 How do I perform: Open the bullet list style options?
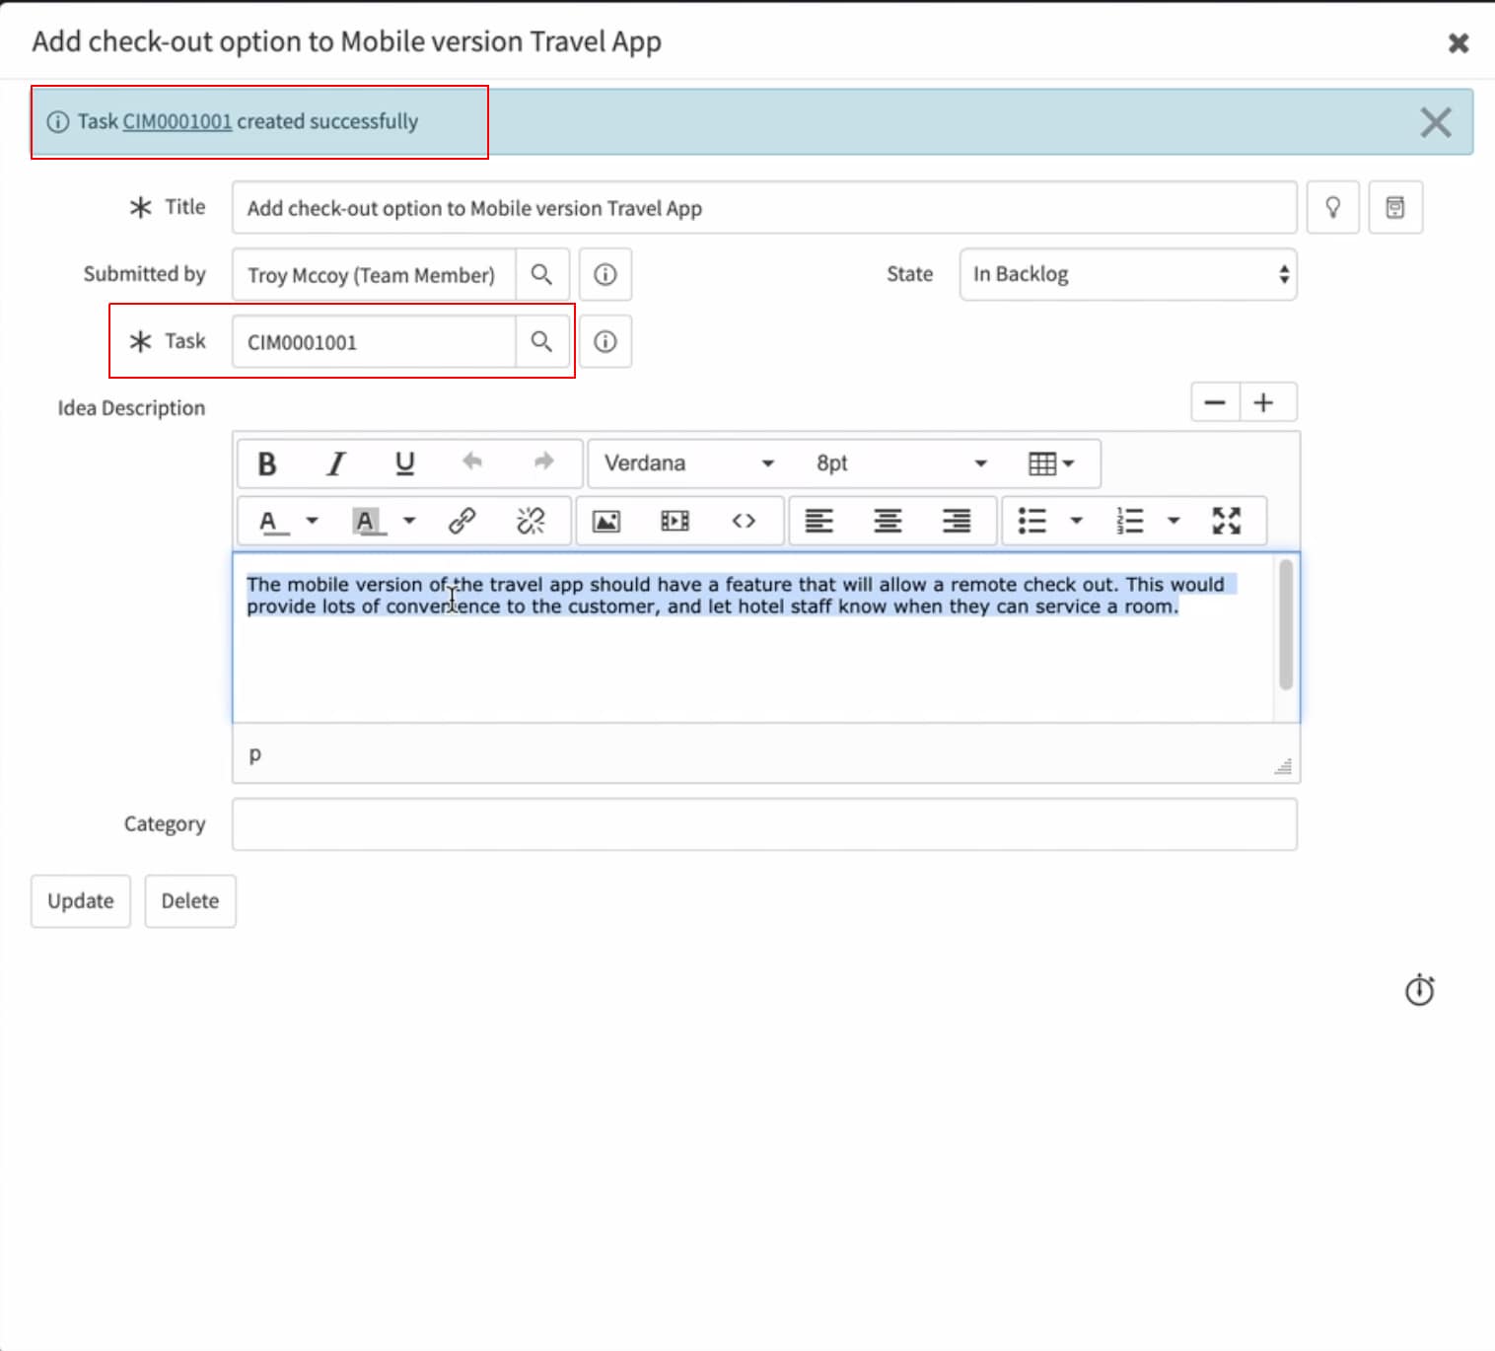pos(1077,521)
